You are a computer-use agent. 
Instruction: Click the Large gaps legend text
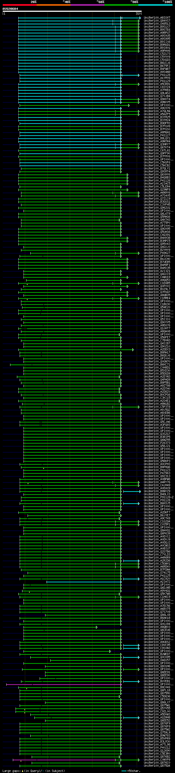[x=34, y=771]
